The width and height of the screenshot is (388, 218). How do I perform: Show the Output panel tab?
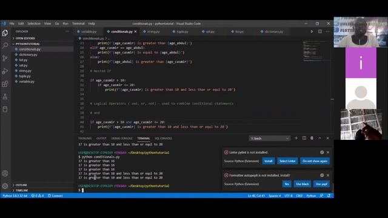pyautogui.click(x=101, y=139)
